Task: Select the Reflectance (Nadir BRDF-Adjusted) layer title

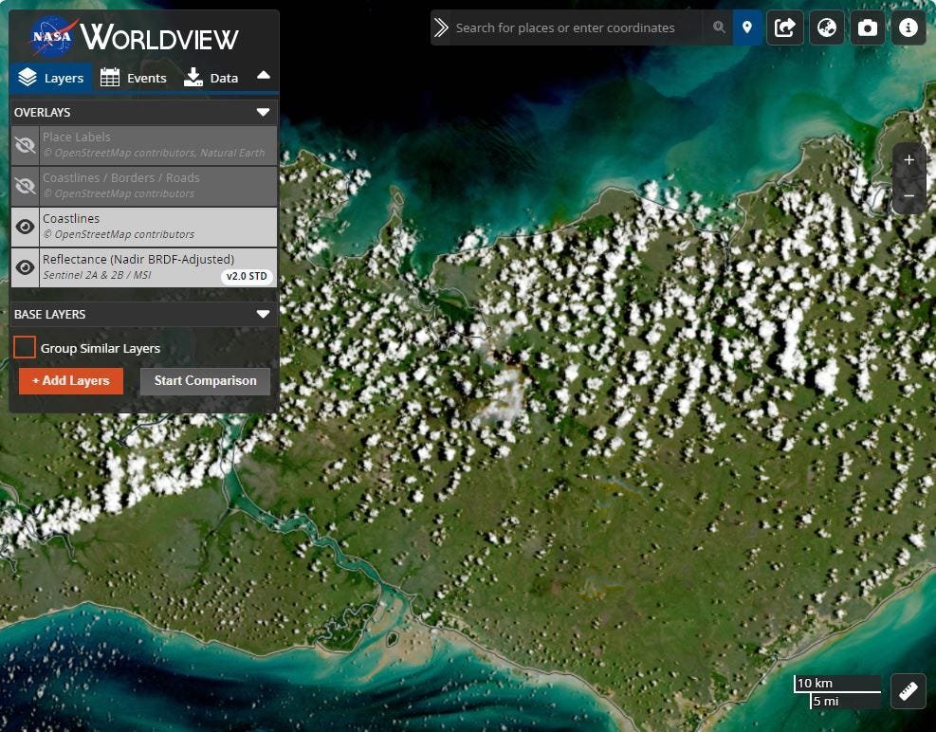Action: [x=138, y=259]
